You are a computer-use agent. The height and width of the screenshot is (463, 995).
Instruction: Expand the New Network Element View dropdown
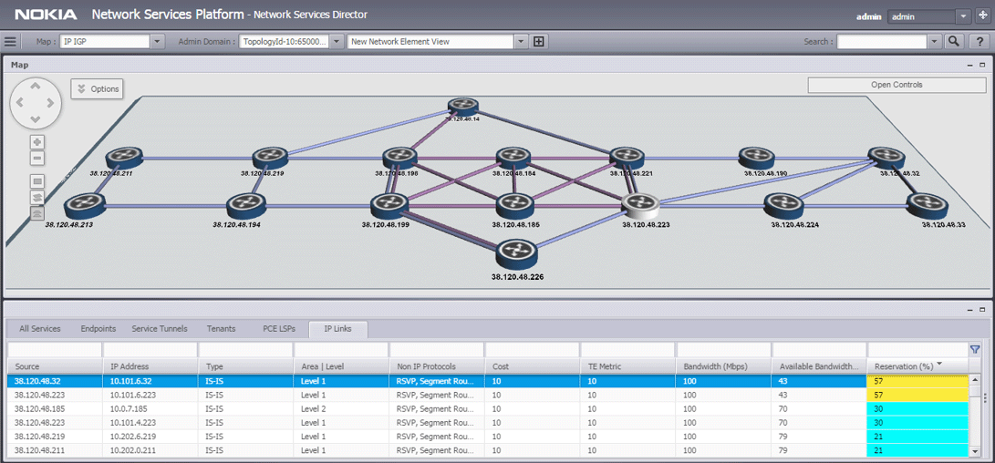[521, 41]
